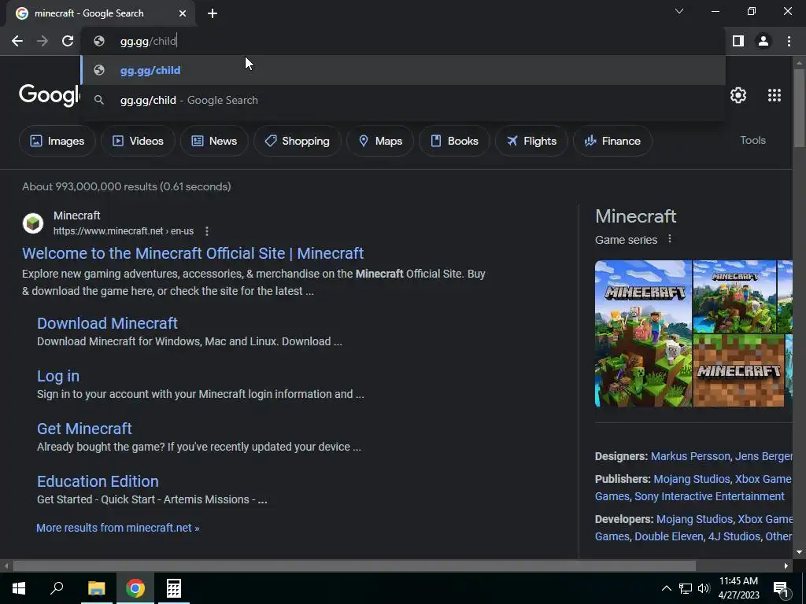Screen dimensions: 806x604
Task: Show more results from minecraft.net
Action: point(118,528)
